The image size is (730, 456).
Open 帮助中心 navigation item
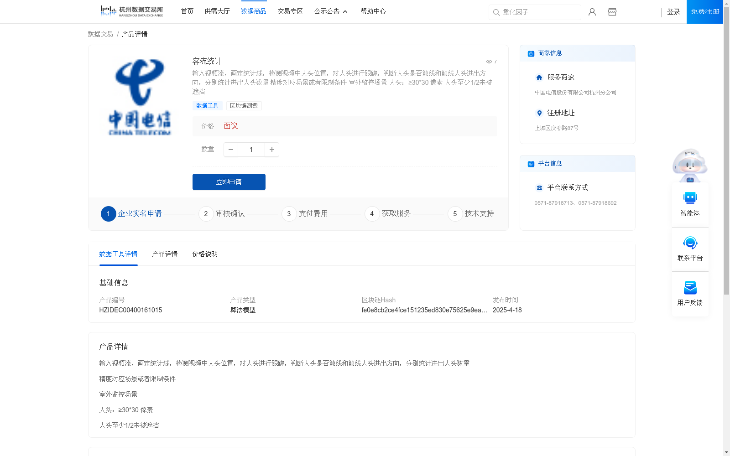373,11
